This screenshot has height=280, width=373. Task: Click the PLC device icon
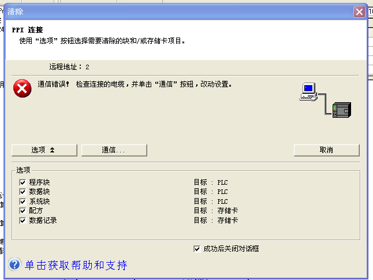[x=342, y=108]
